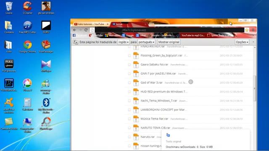
Task: Launch avast! Free Antivirus shortcut
Action: click(x=9, y=105)
